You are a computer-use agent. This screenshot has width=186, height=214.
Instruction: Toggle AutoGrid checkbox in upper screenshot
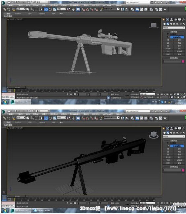(x=168, y=34)
